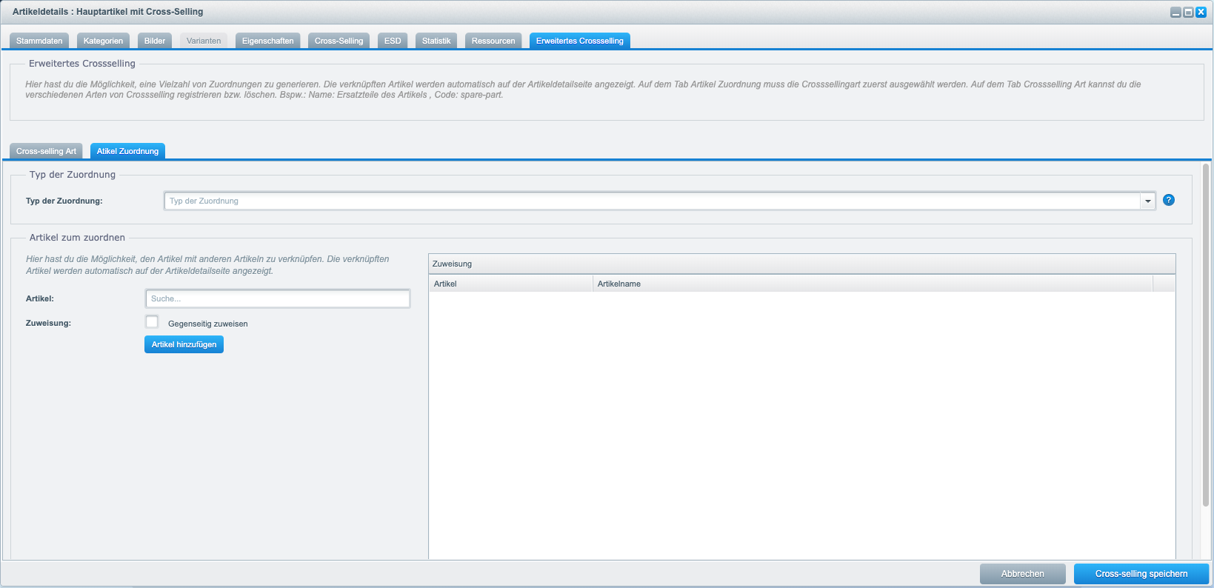Go to the Bilder tab
Viewport: 1214px width, 588px height.
[x=155, y=41]
